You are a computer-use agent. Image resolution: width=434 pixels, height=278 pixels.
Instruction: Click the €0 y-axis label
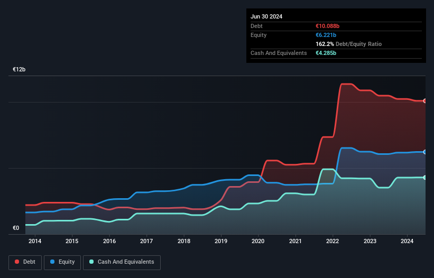tap(16, 228)
